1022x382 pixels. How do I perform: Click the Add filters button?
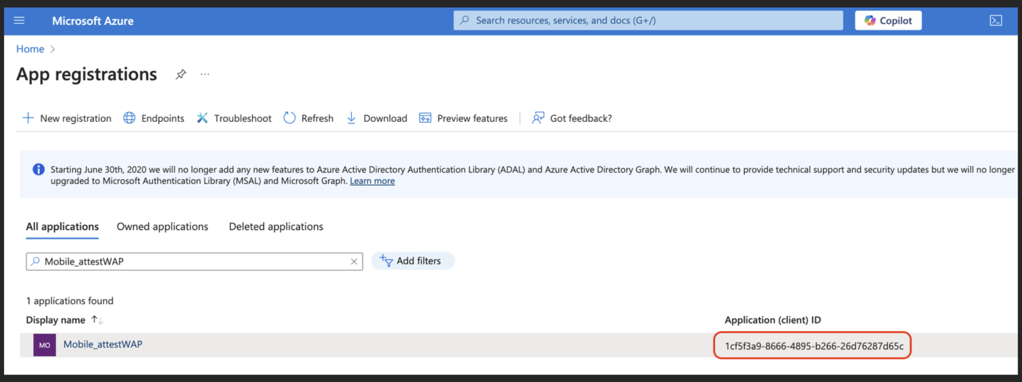tap(412, 261)
